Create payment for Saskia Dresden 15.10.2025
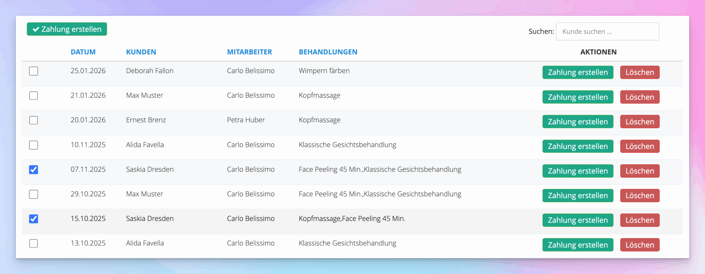This screenshot has height=274, width=705. pyautogui.click(x=577, y=220)
